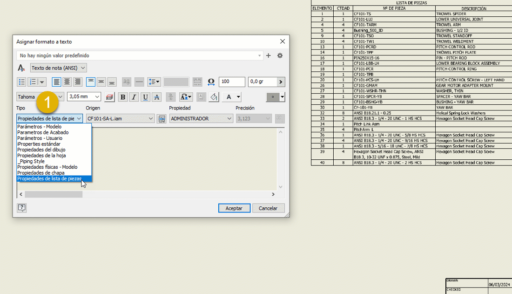The image size is (512, 294).
Task: Click the bulleted list icon
Action: click(x=21, y=82)
